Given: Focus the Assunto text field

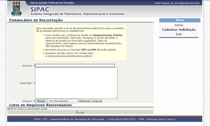Looking at the screenshot, I should click(75, 66).
